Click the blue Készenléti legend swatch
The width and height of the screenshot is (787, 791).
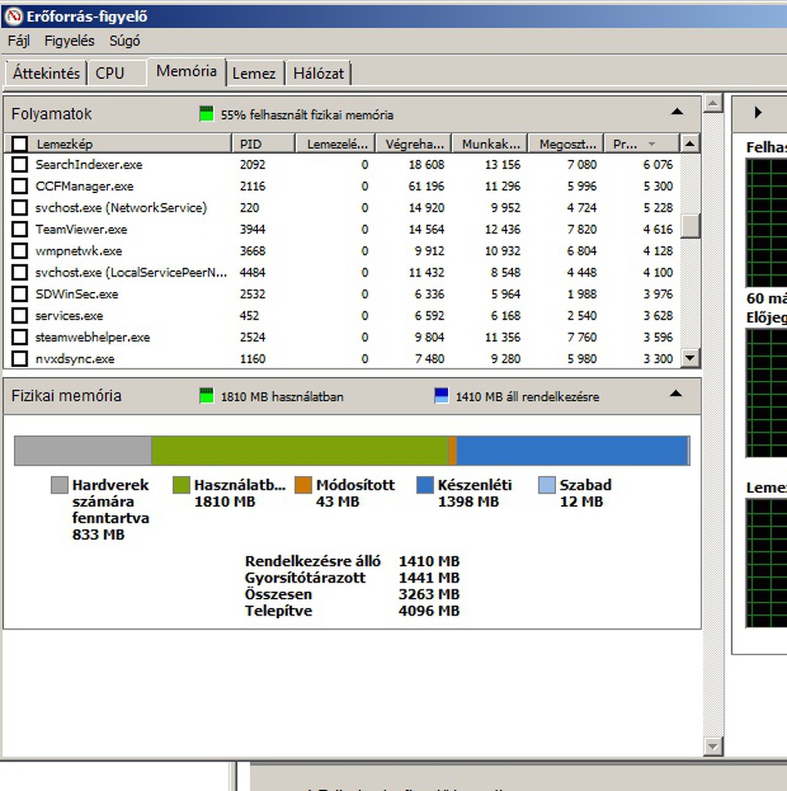[x=426, y=485]
